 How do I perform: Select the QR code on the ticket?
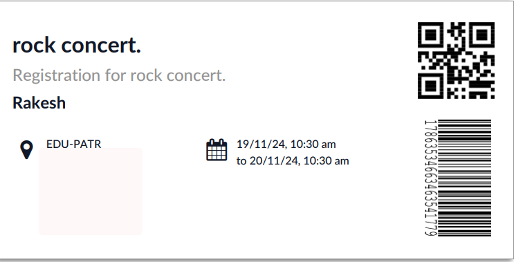click(456, 60)
